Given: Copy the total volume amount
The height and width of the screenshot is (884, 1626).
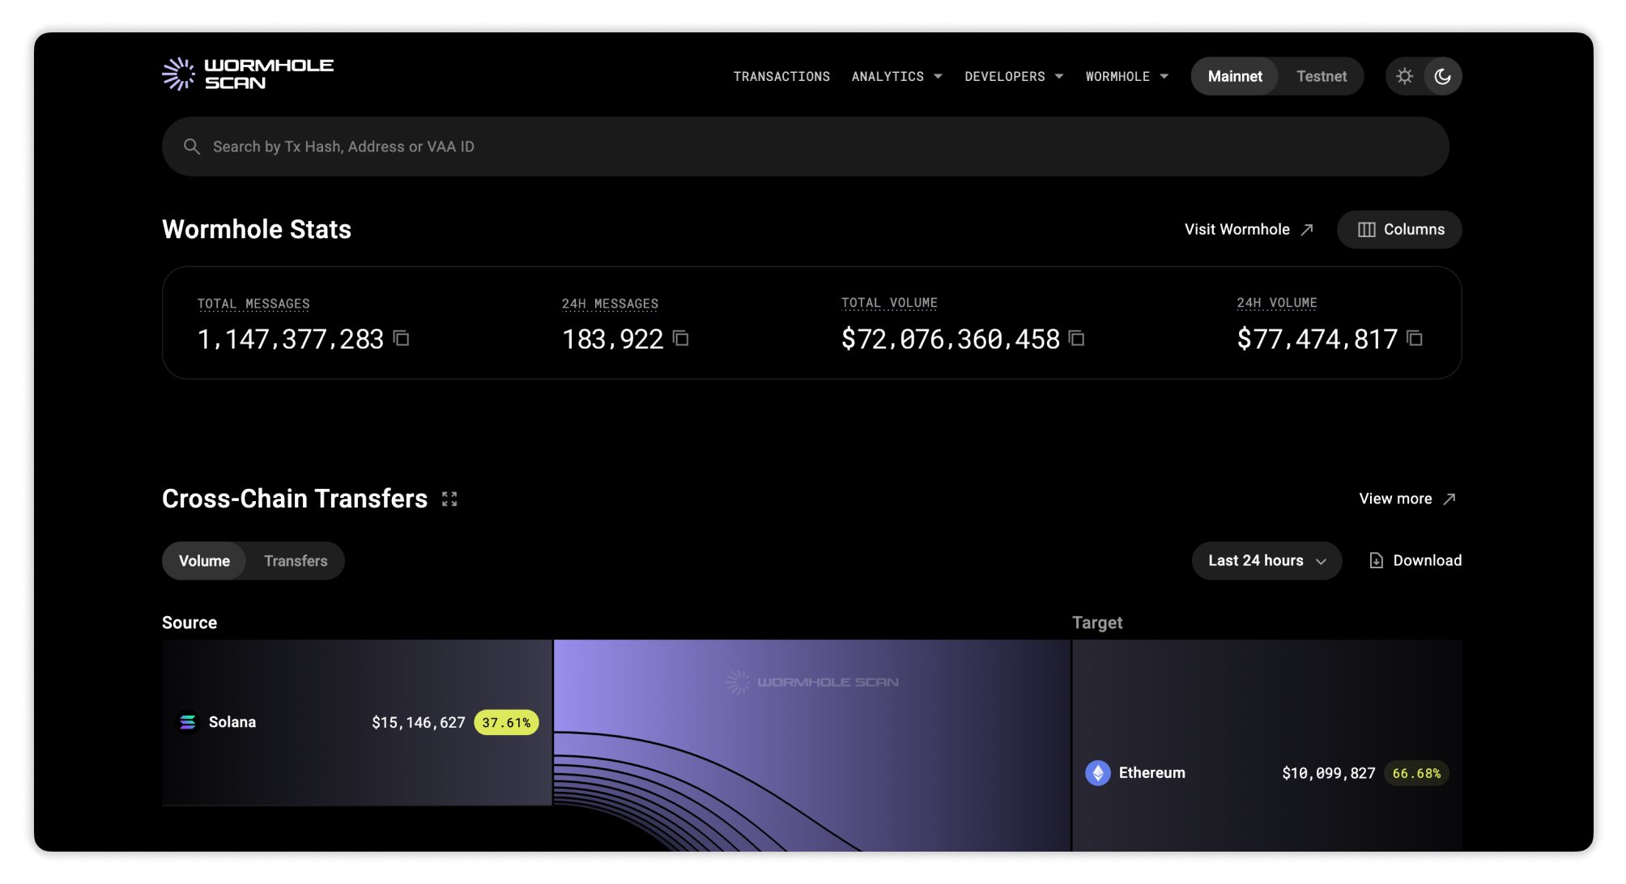Looking at the screenshot, I should [1076, 338].
